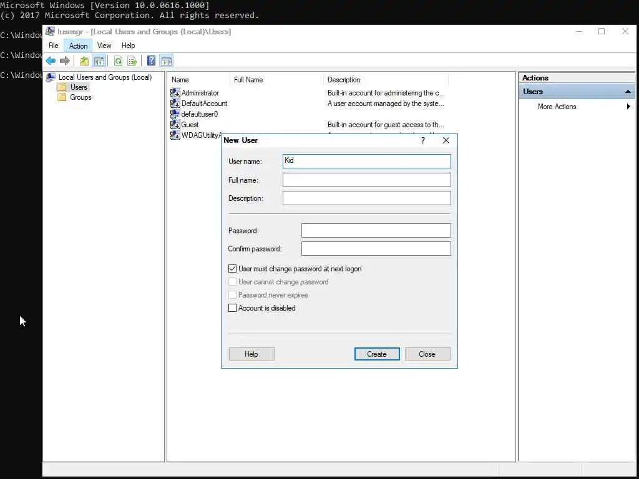Click the WDAGUtilityAccount user icon

point(175,135)
